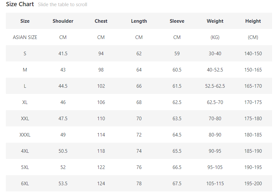Click the Length column header
Screen dimensions: 277x194
tap(139, 21)
